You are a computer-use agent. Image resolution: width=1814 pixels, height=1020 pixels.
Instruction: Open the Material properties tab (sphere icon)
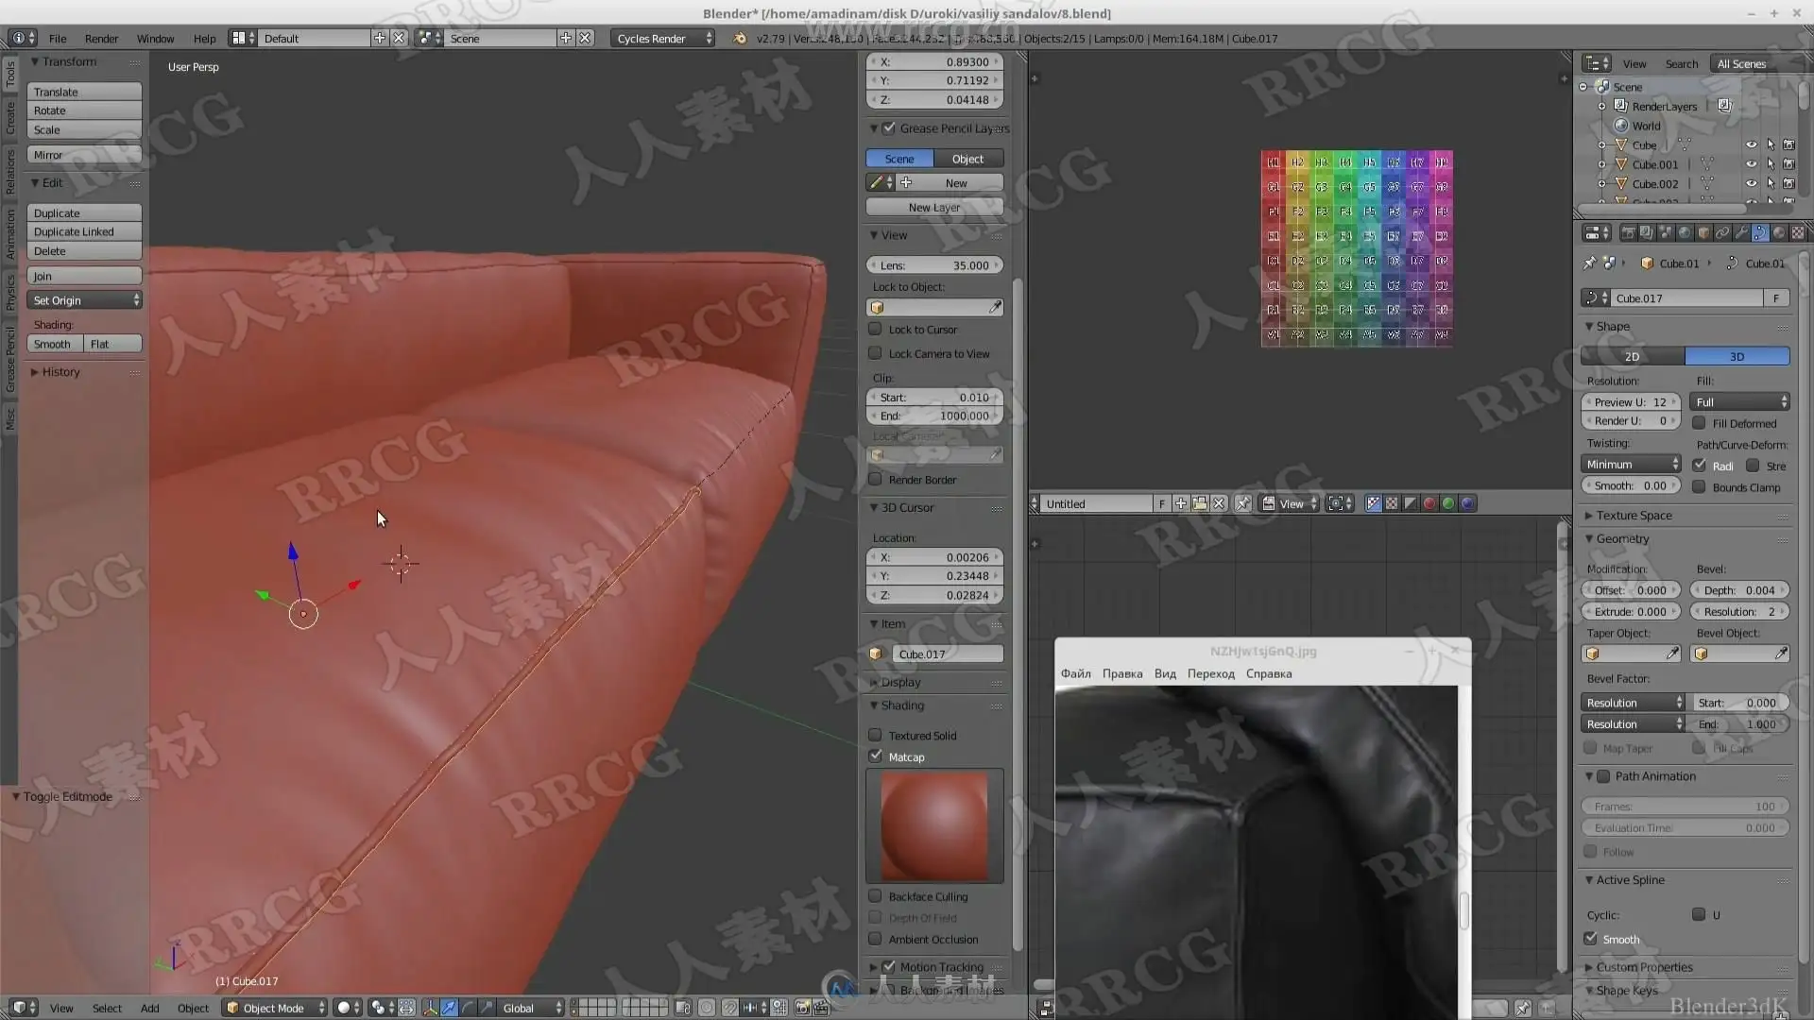click(1779, 232)
